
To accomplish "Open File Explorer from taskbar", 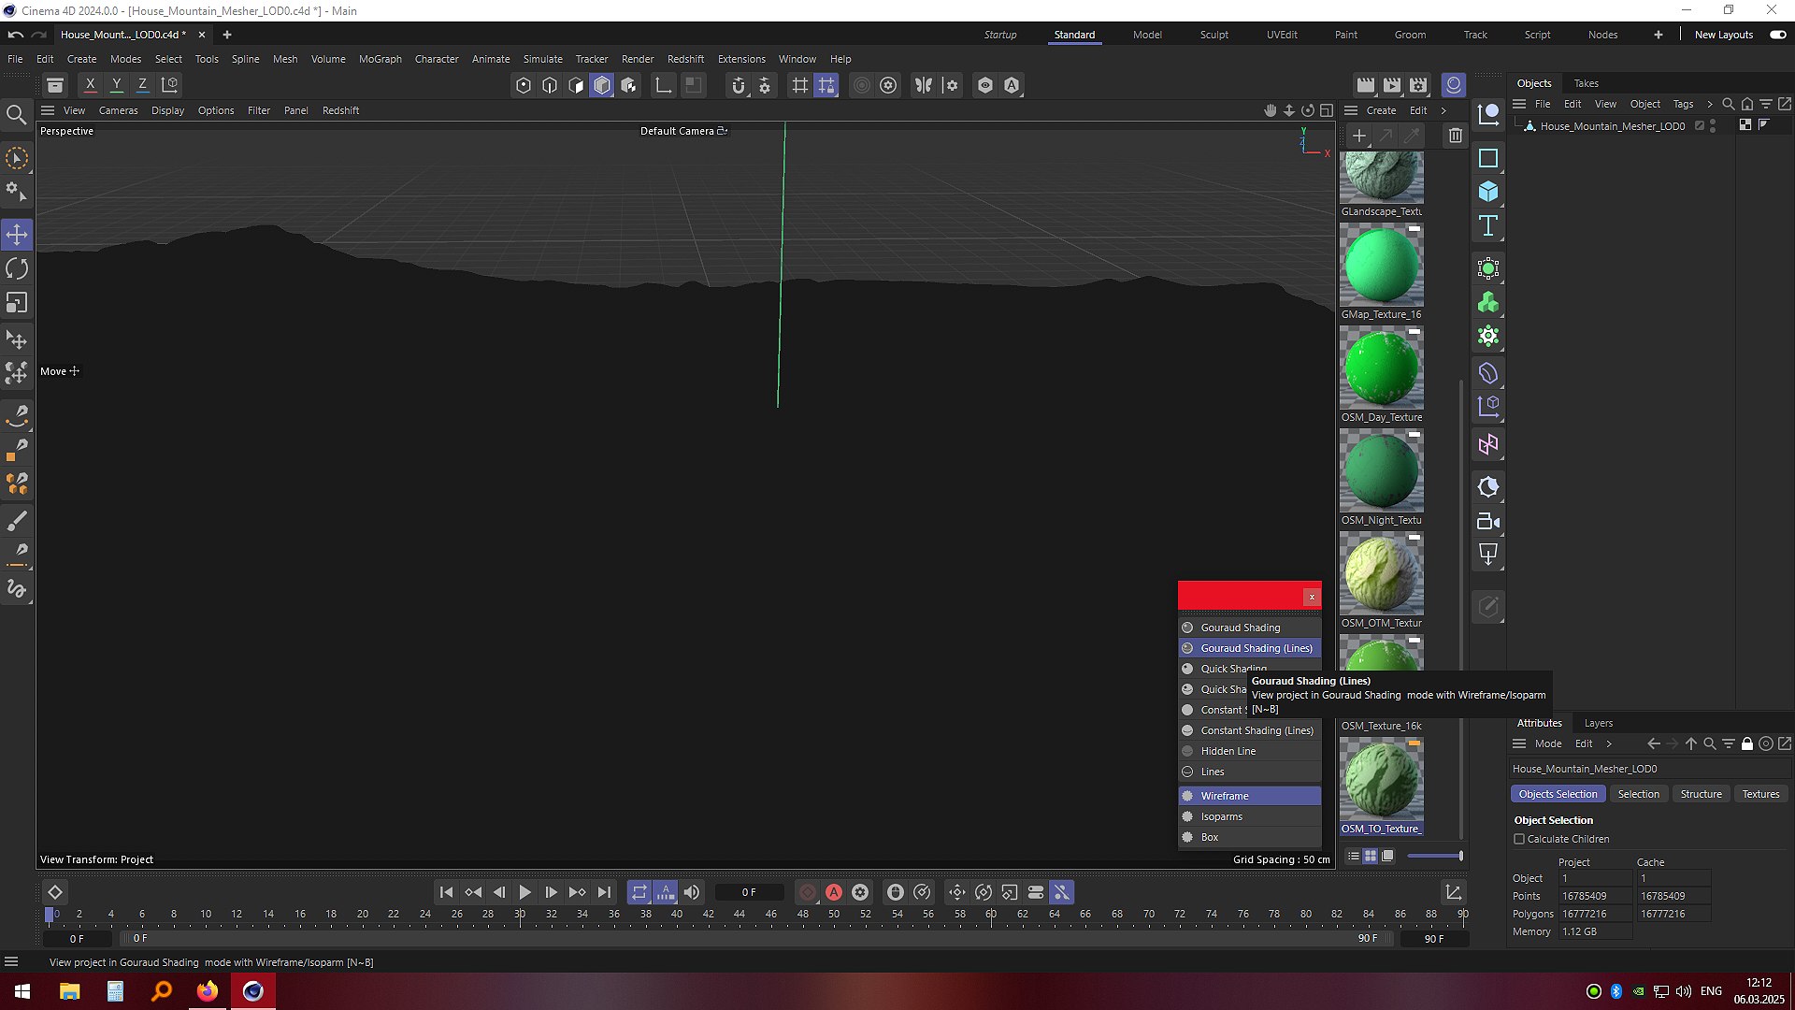I will click(69, 991).
